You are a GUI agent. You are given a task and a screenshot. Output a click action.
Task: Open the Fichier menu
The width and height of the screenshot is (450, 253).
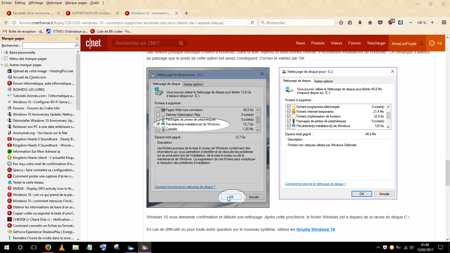(7, 3)
